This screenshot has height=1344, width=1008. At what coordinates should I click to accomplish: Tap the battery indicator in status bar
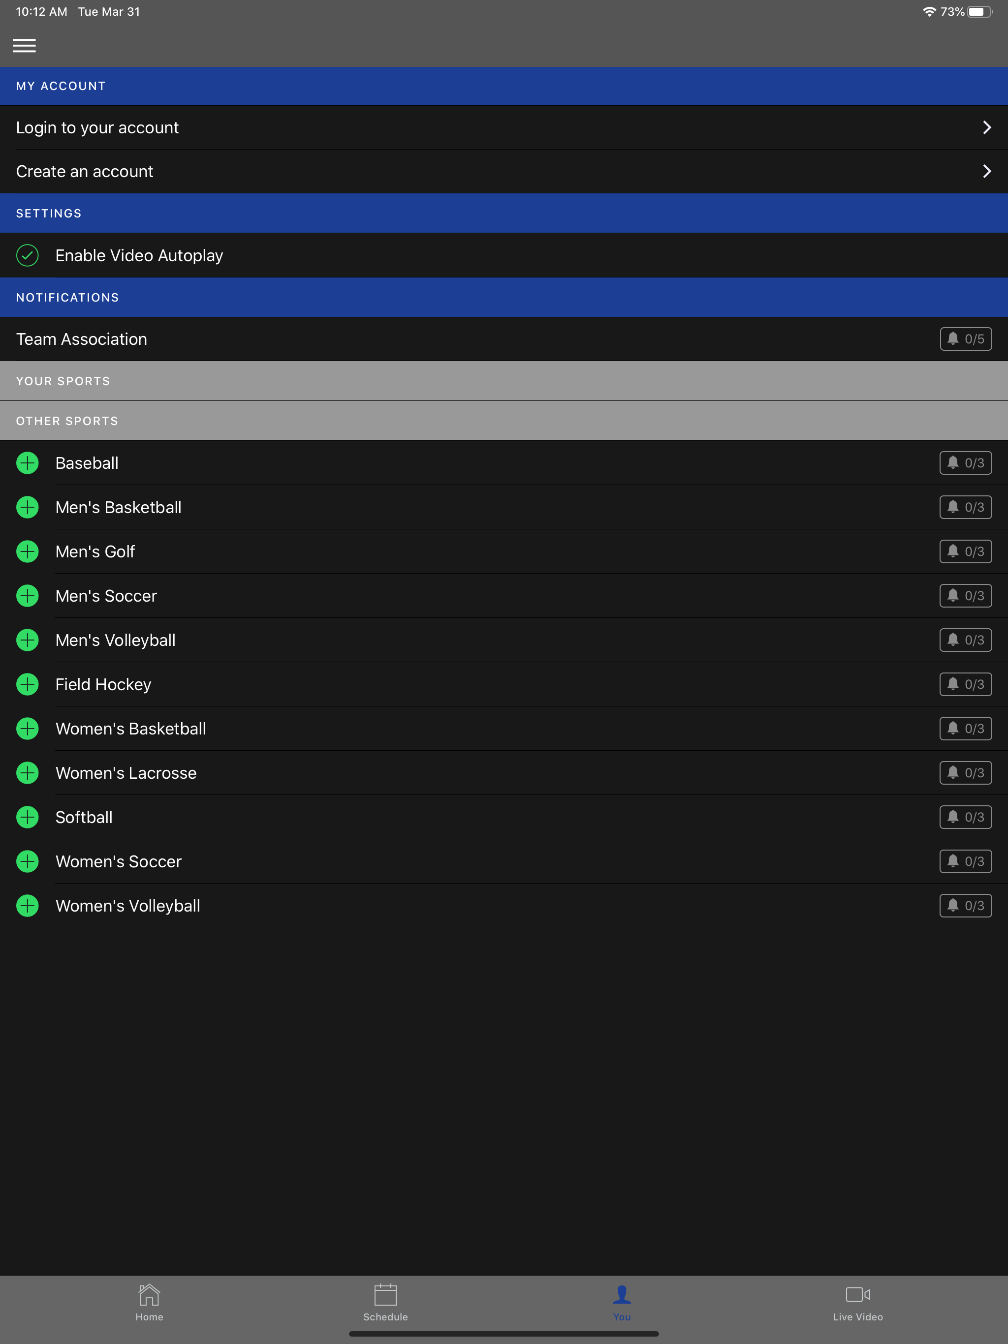(x=980, y=11)
